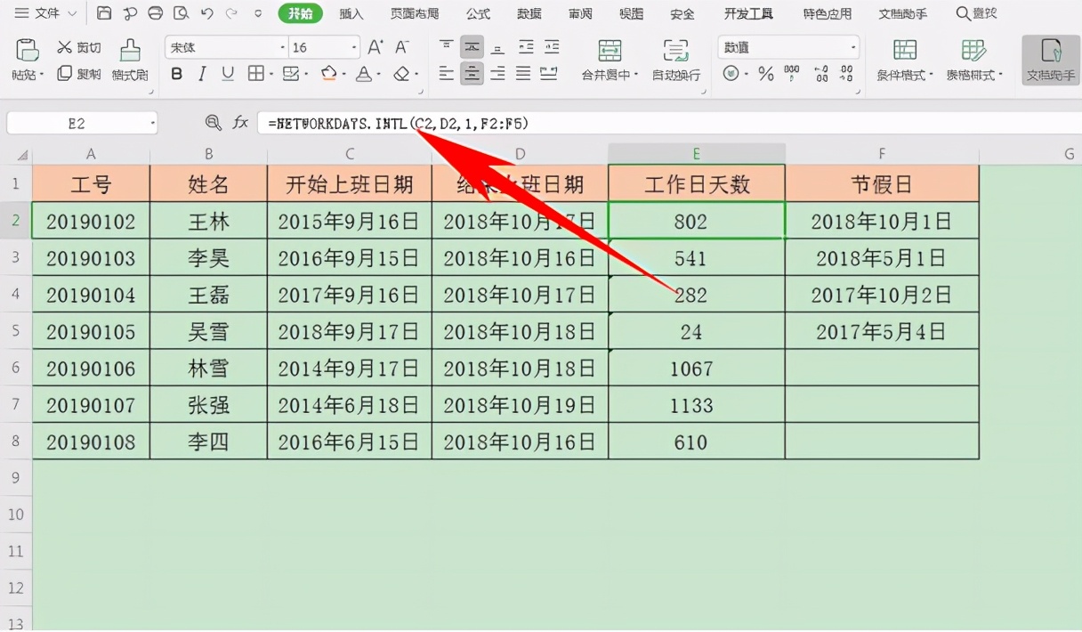Screen dimensions: 1082x632
Task: Redo the last undone action
Action: click(231, 13)
